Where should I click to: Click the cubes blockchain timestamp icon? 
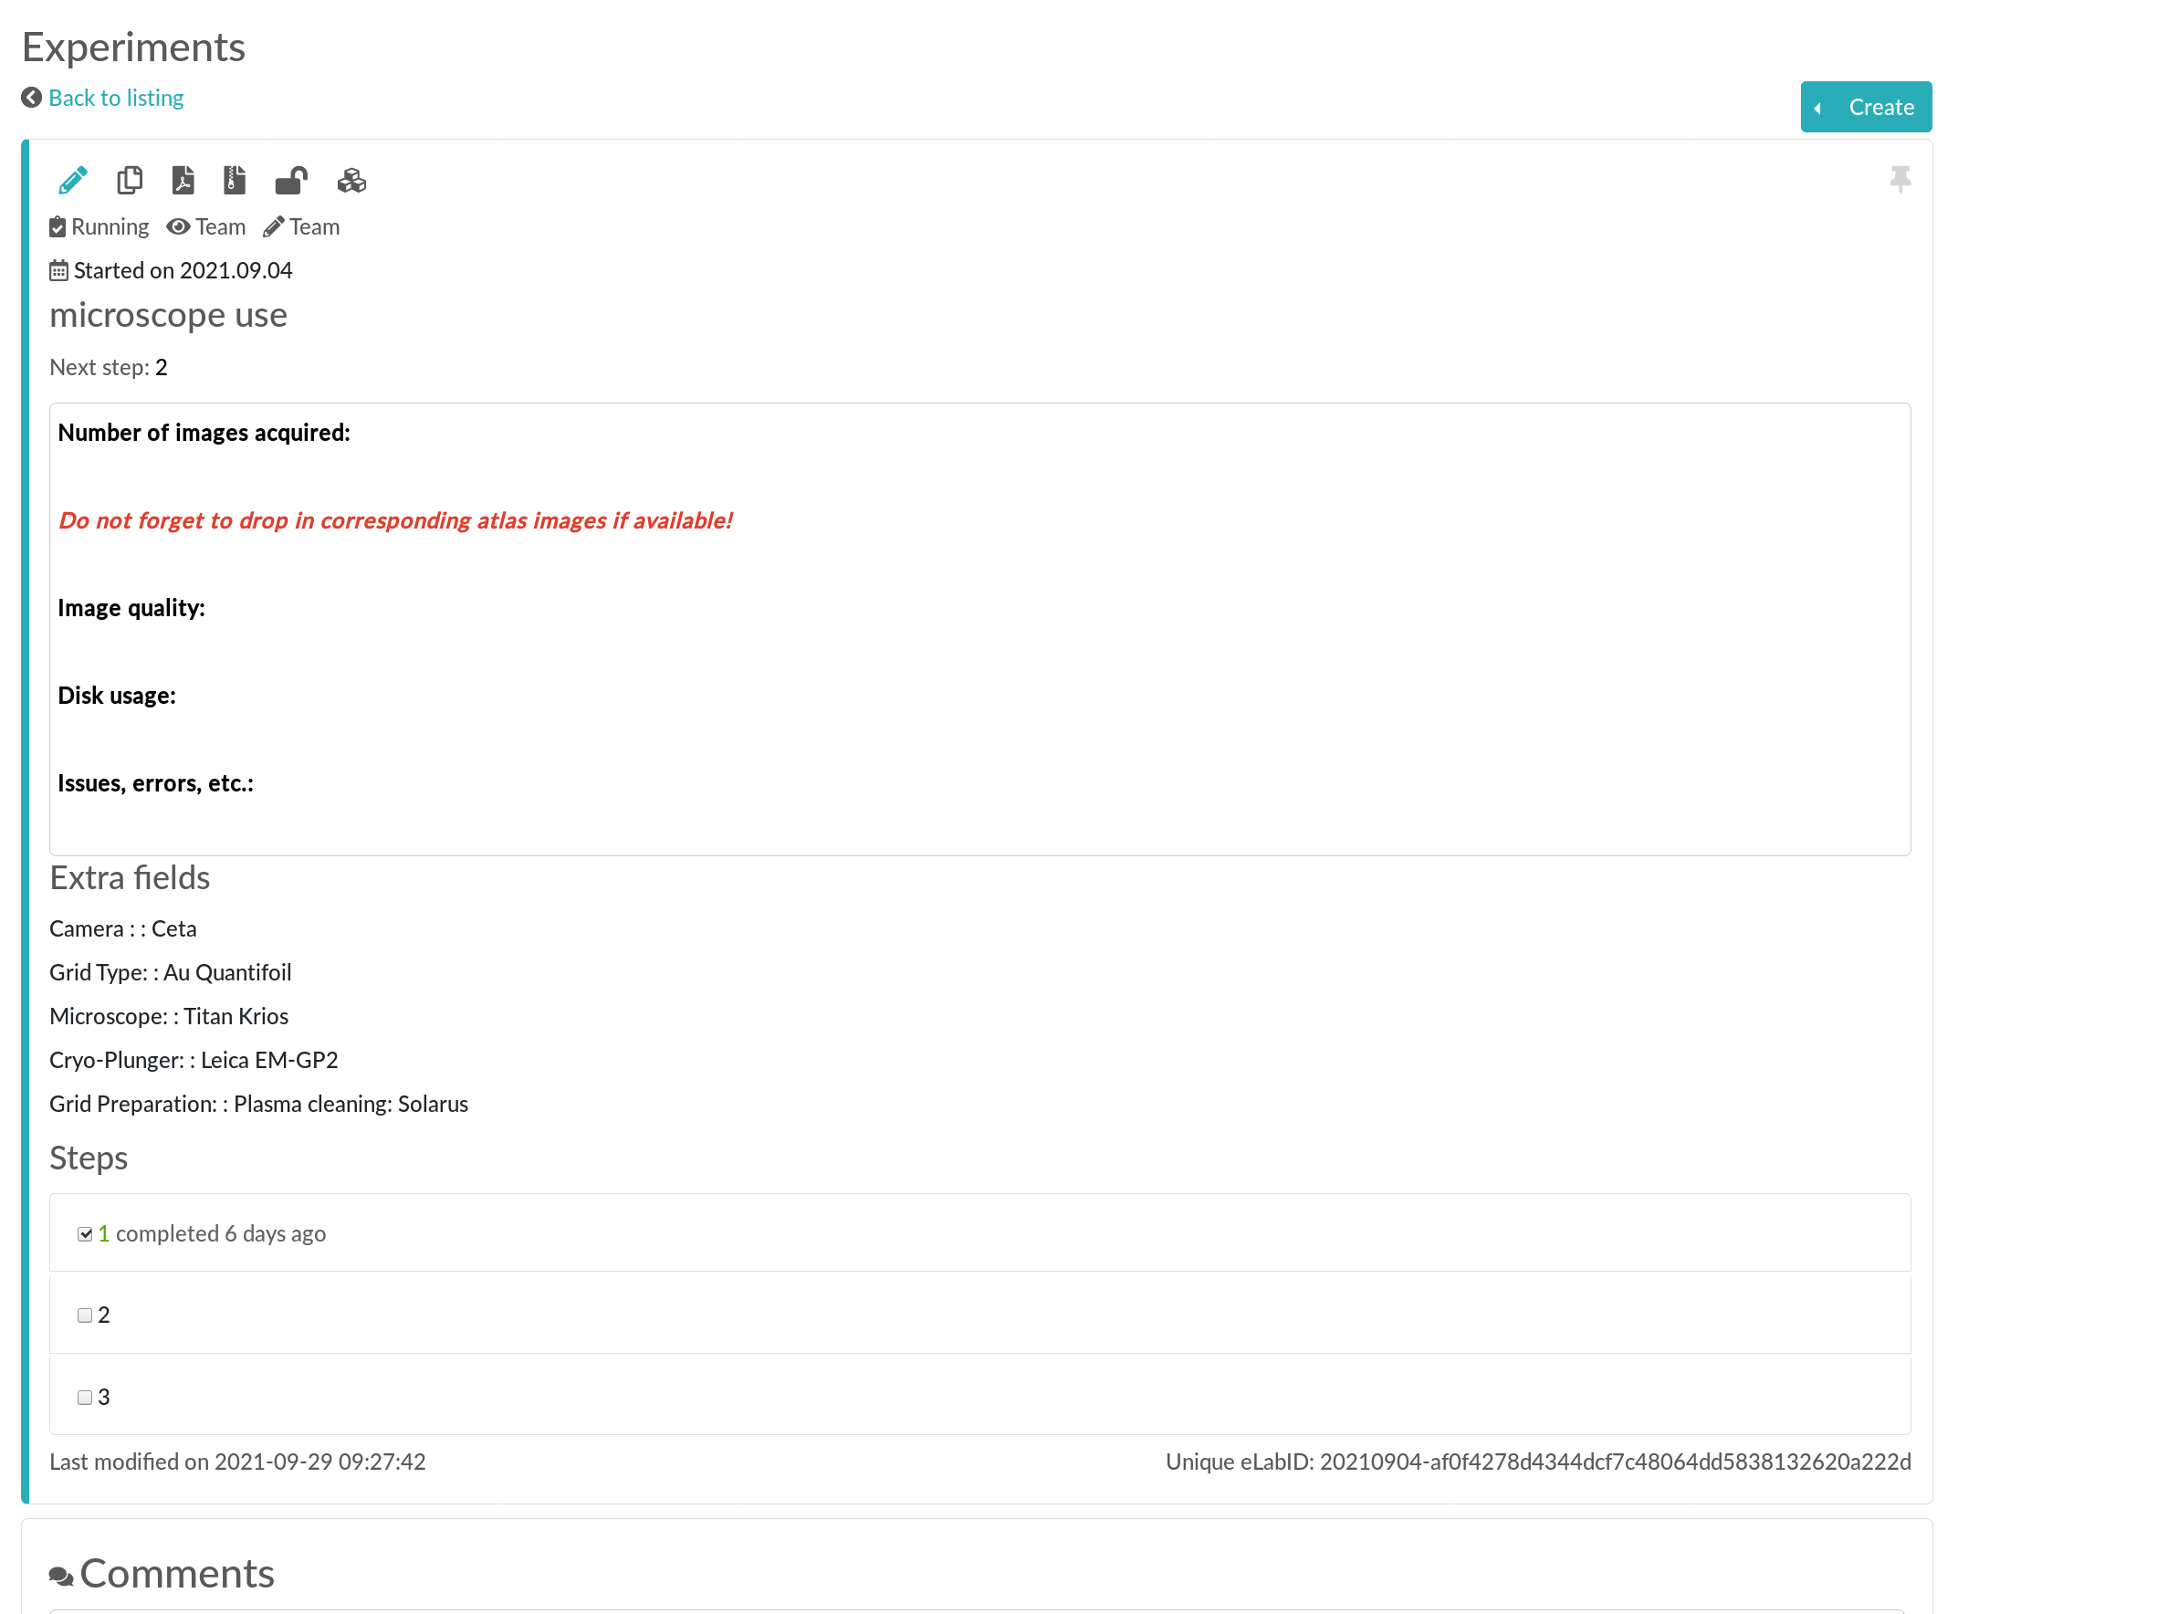pyautogui.click(x=351, y=181)
